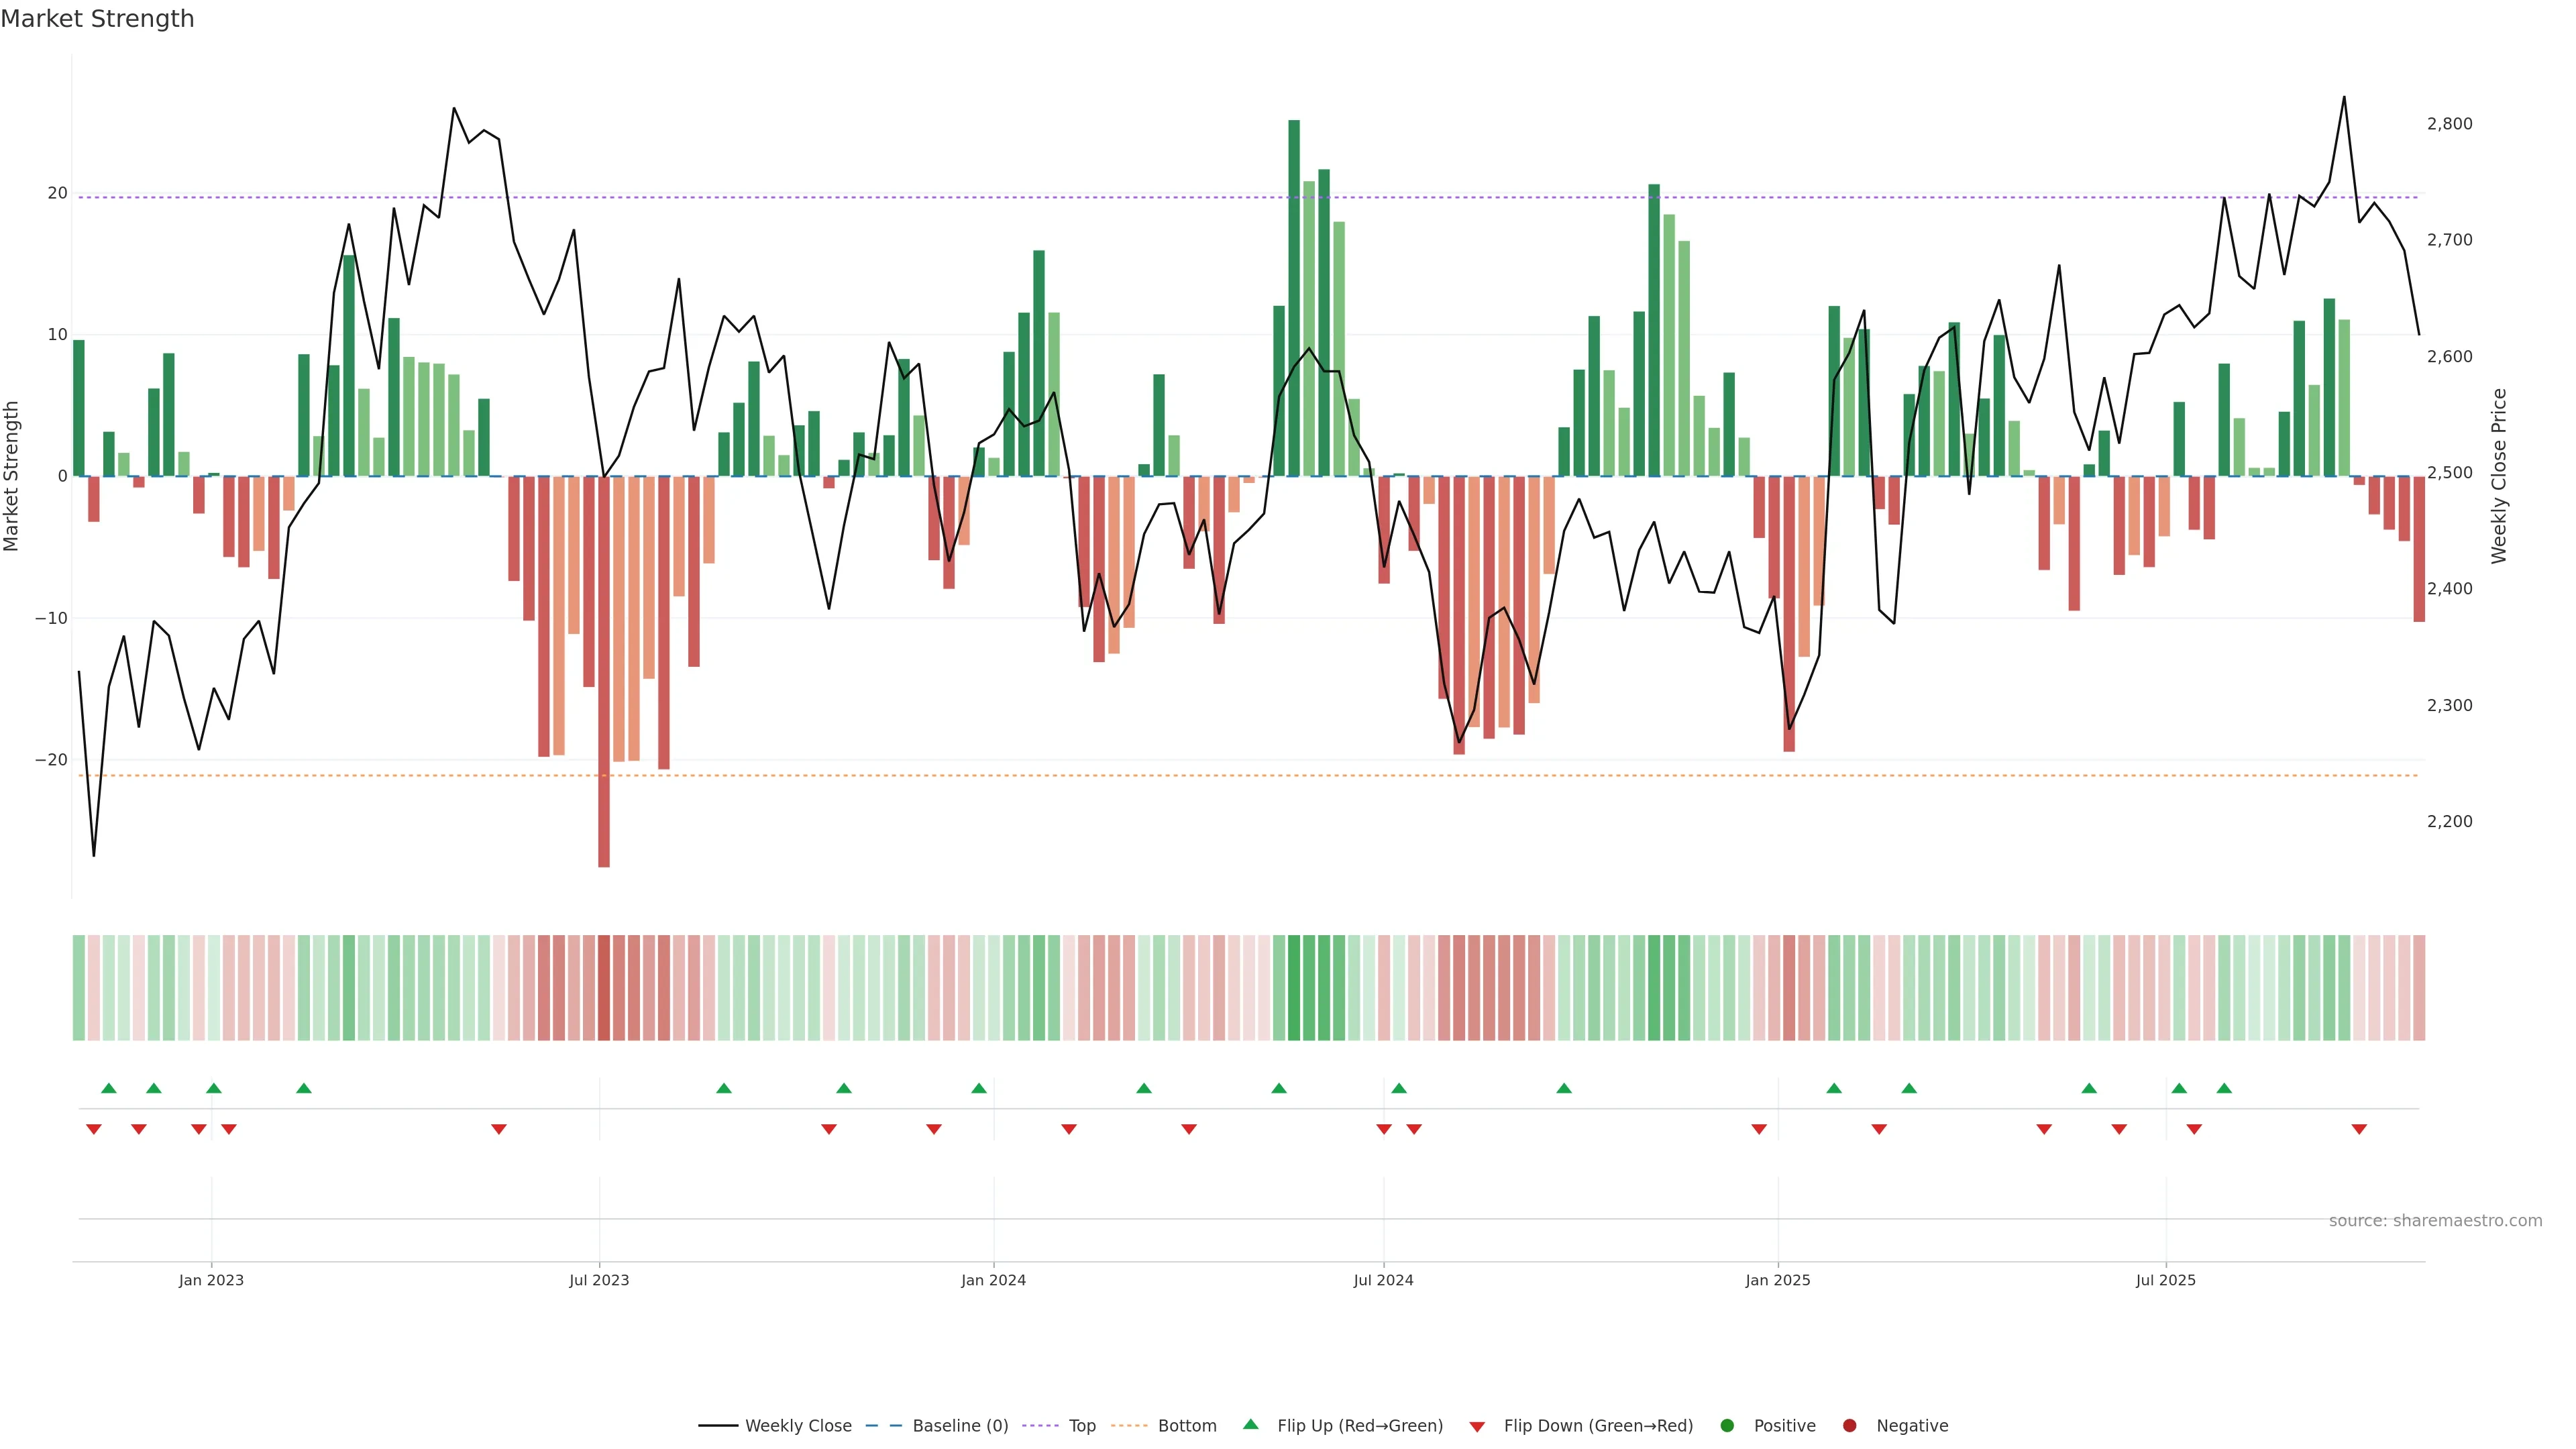The height and width of the screenshot is (1449, 2576).
Task: Click the darkest green heatmap cell
Action: click(1294, 988)
